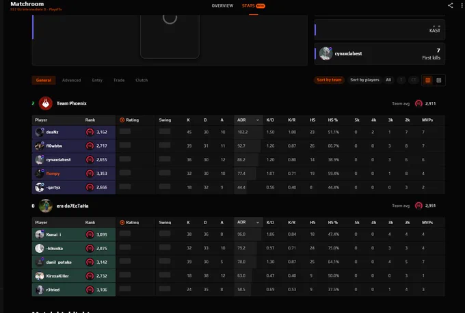Click cynaxdabest's First kills card
465x313 pixels.
380,54
